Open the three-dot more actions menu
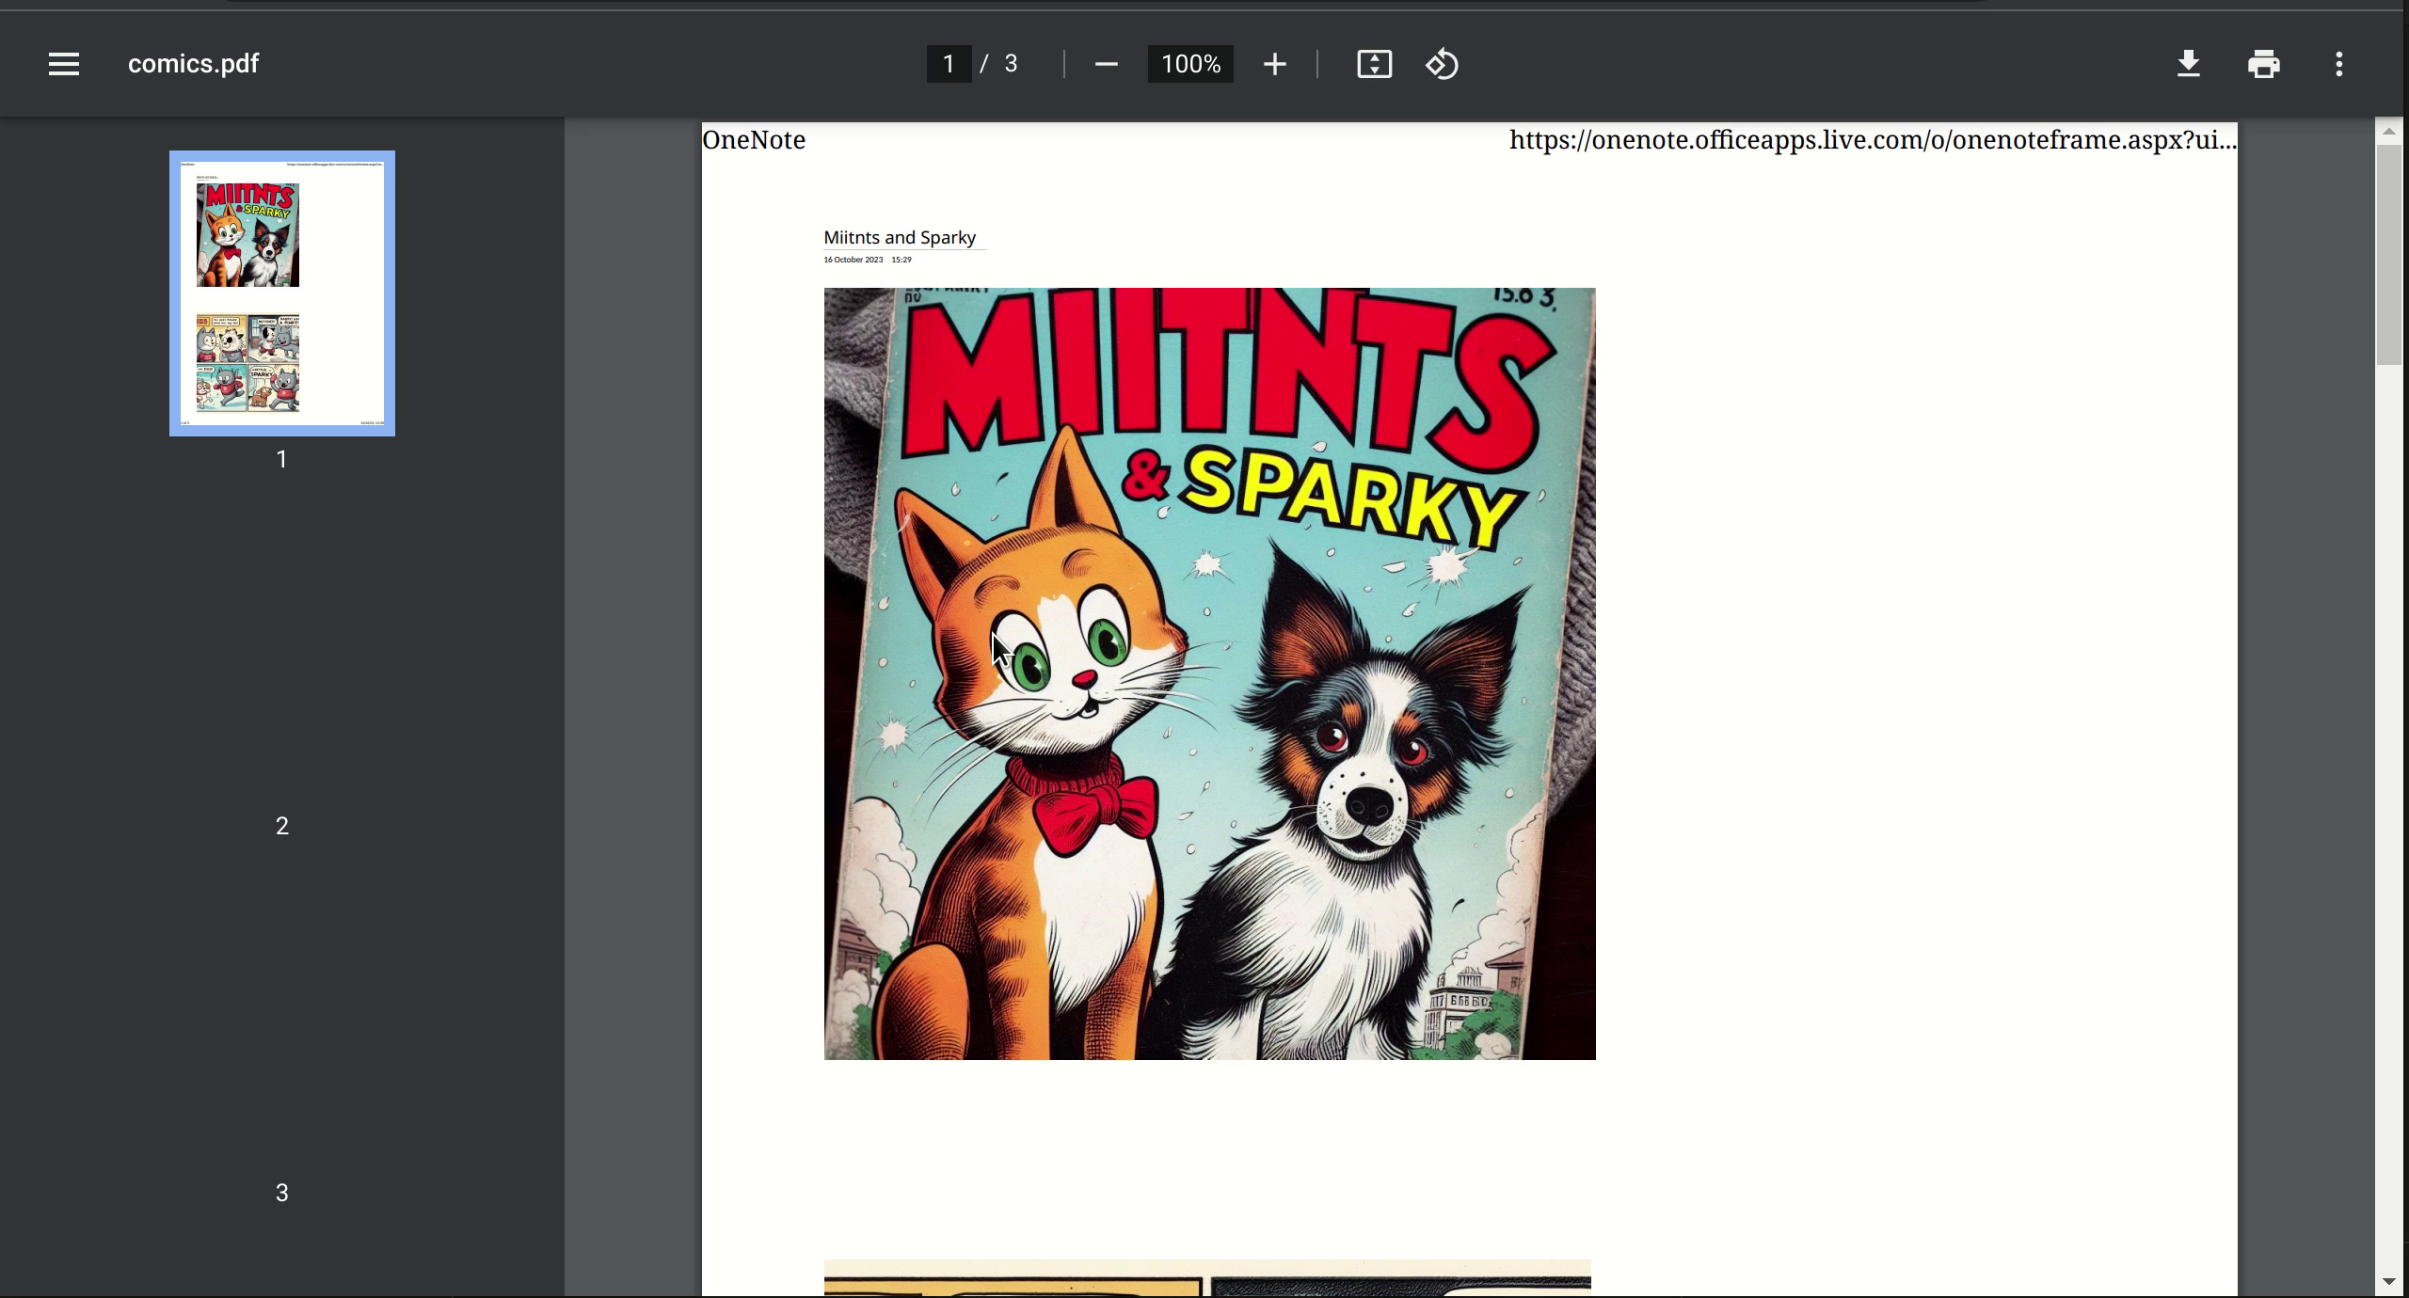This screenshot has height=1298, width=2409. coord(2339,64)
